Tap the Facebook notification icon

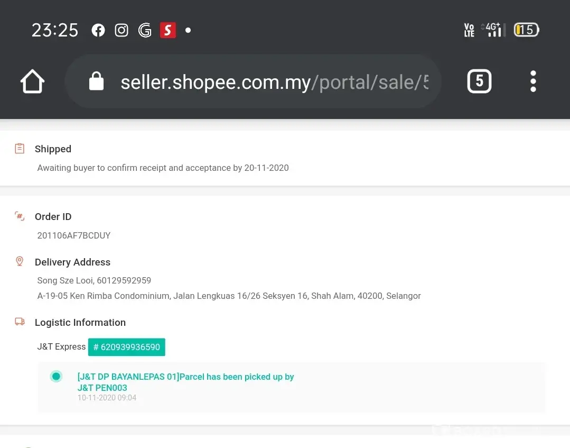coord(98,30)
